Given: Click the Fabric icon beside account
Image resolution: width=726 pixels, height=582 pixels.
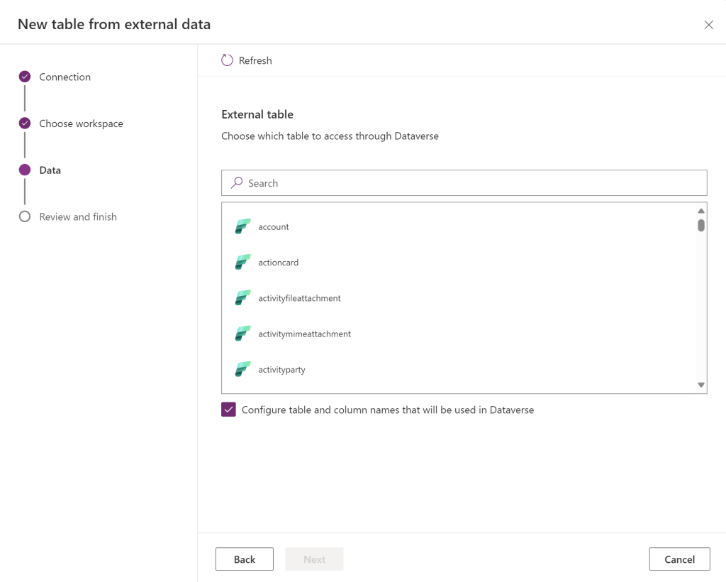Looking at the screenshot, I should (x=243, y=227).
